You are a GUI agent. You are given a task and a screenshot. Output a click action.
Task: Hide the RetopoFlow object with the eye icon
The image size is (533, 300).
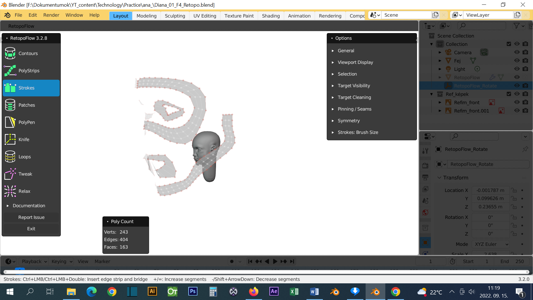click(517, 77)
